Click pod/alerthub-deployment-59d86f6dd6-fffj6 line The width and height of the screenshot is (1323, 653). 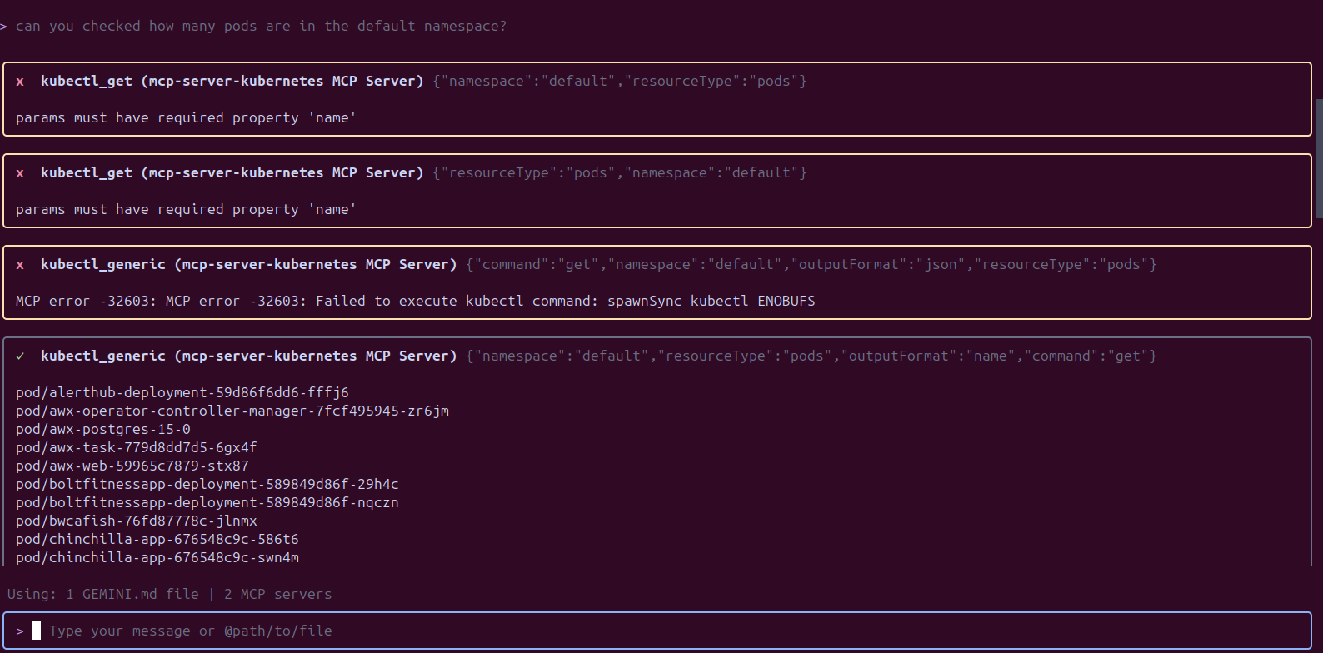click(x=182, y=393)
